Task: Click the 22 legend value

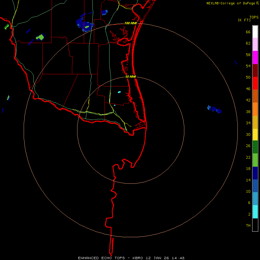Action: pos(248,157)
